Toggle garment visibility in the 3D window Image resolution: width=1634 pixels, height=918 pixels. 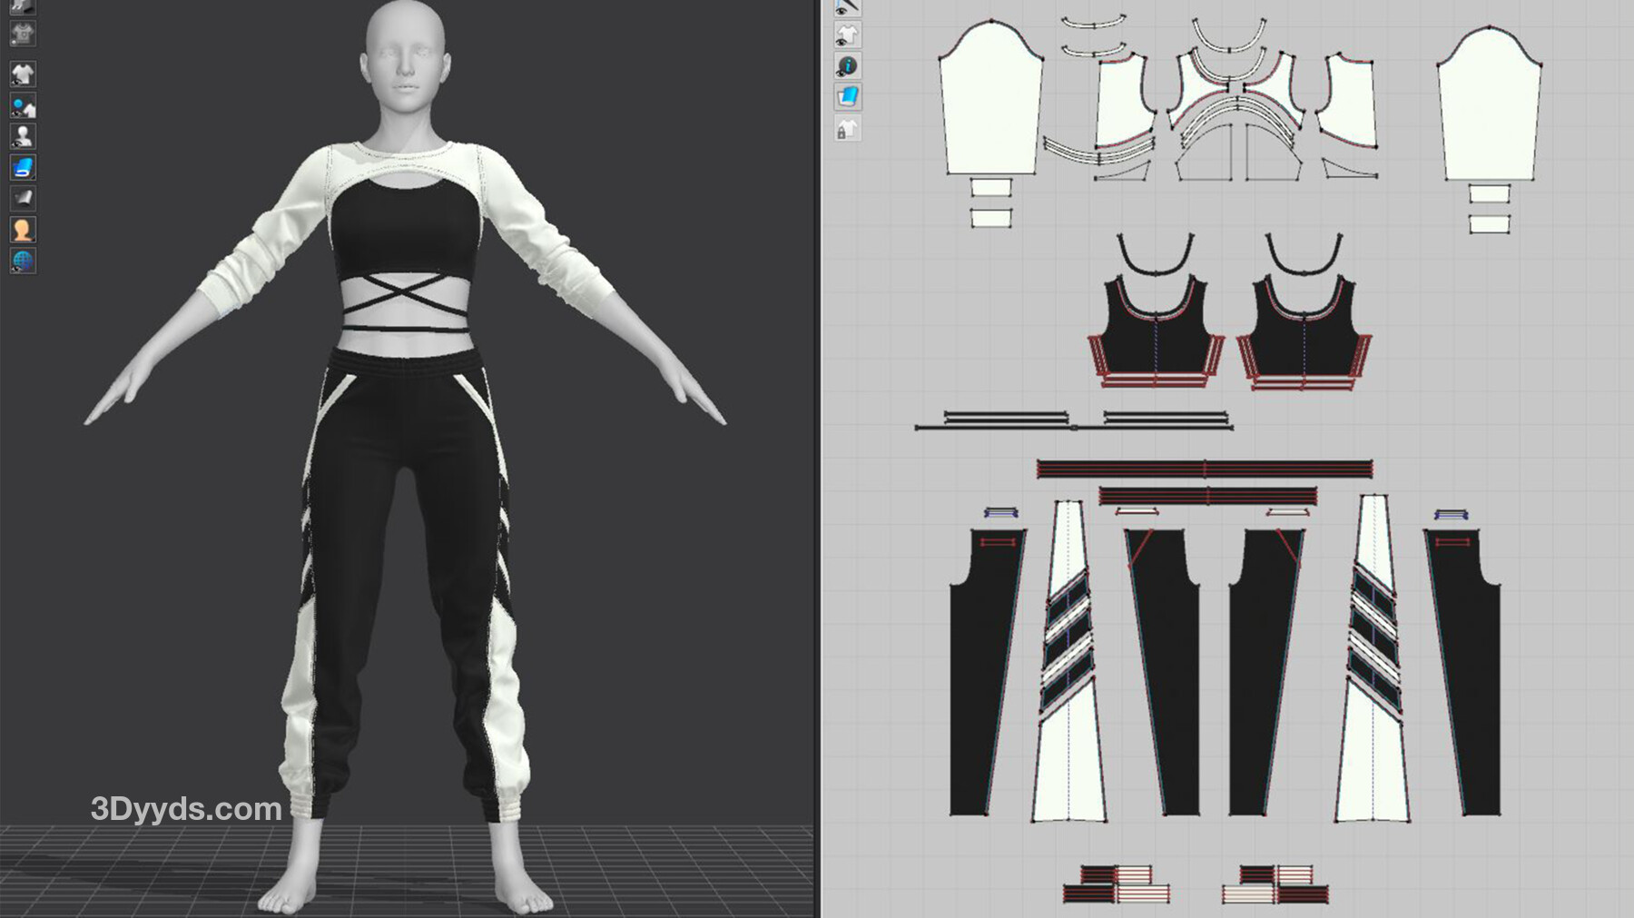tap(23, 74)
